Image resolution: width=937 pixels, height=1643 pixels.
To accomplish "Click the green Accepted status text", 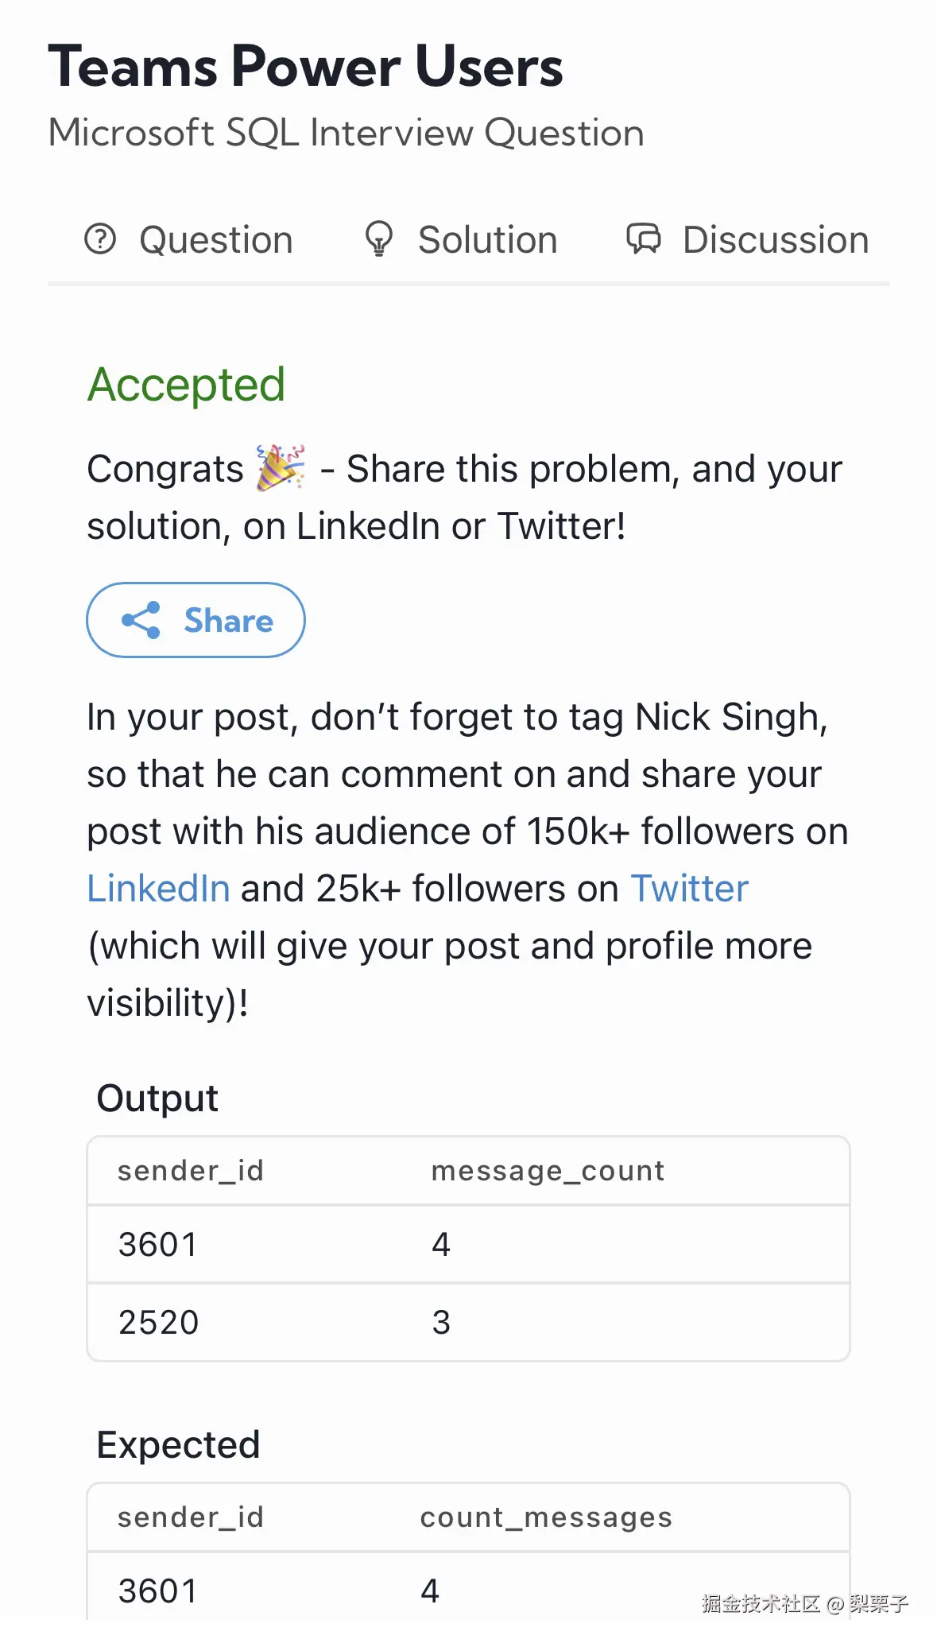I will (186, 385).
